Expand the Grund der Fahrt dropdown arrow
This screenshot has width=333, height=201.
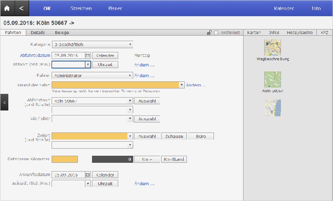point(182,85)
